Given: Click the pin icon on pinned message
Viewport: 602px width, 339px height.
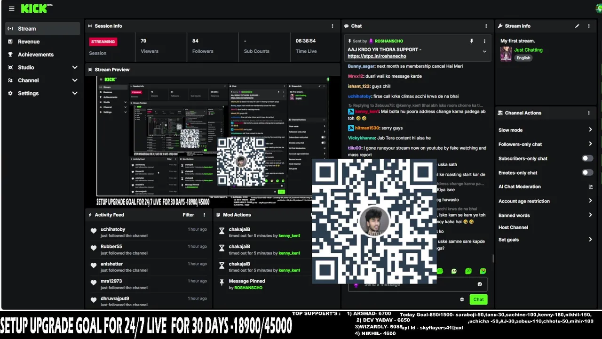Looking at the screenshot, I should (471, 41).
